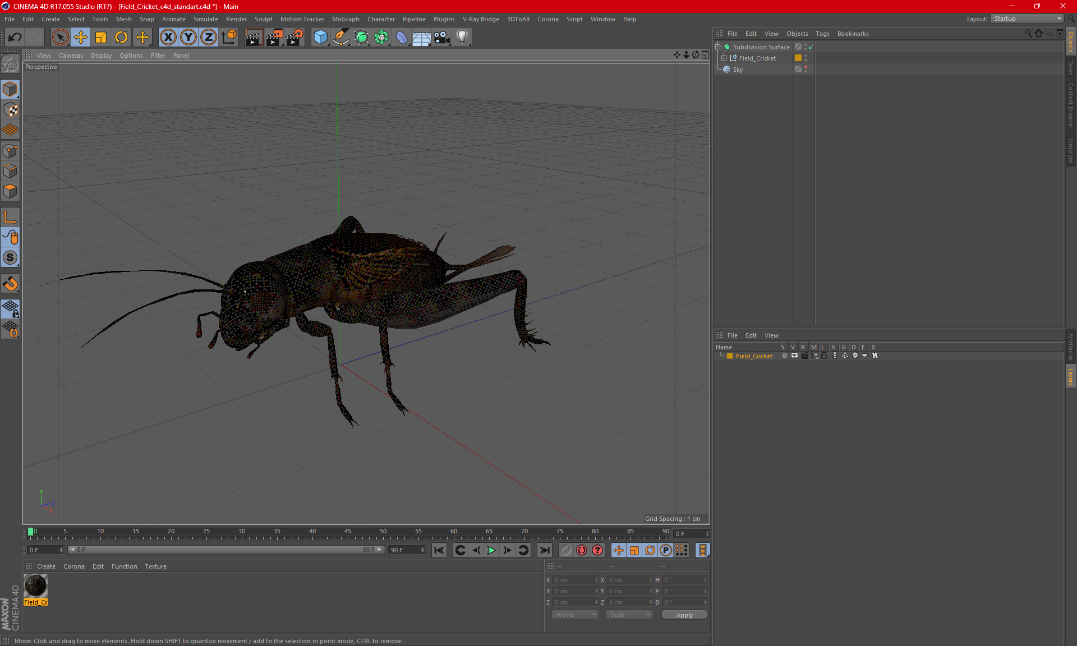Toggle Field_Cricket layer solo dot

784,356
